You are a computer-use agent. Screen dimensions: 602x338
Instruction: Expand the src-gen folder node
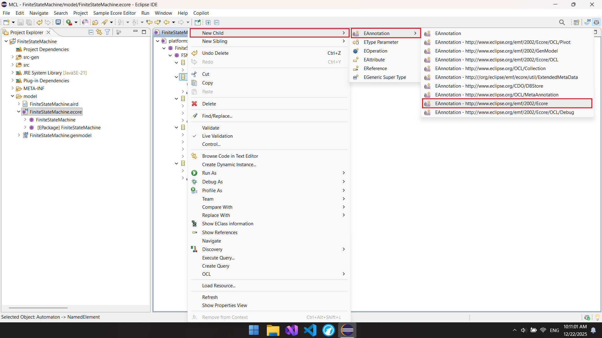point(13,57)
